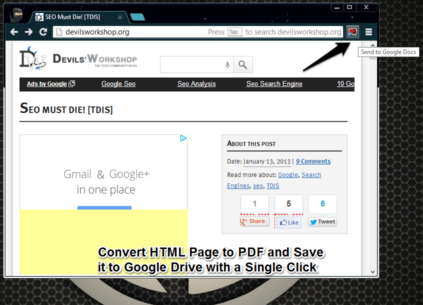Open the Seo Analysis ad link
Screen dimensions: 423x305
196,84
